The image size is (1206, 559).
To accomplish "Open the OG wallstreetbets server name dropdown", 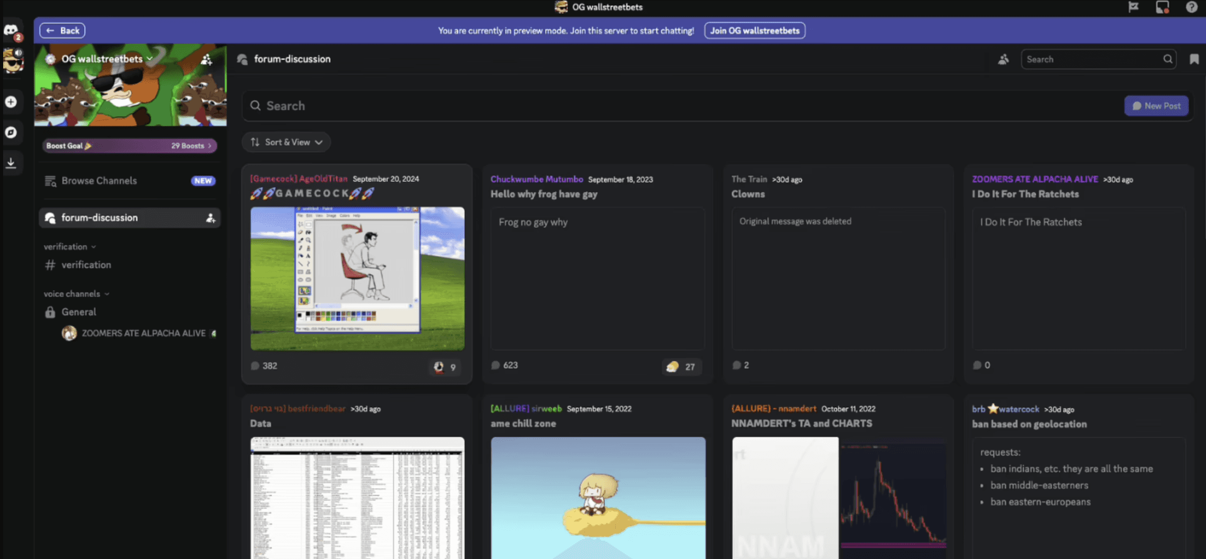I will (x=107, y=59).
